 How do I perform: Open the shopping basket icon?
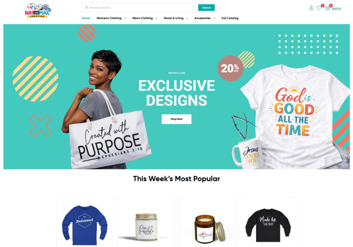[x=328, y=8]
